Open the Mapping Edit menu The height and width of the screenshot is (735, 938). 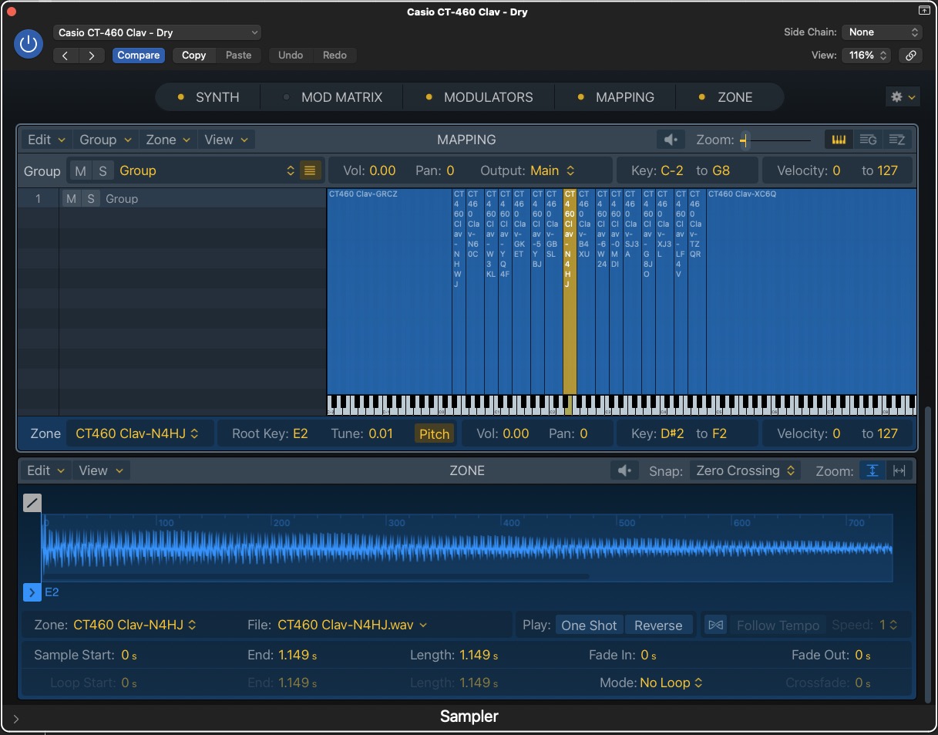click(x=46, y=140)
